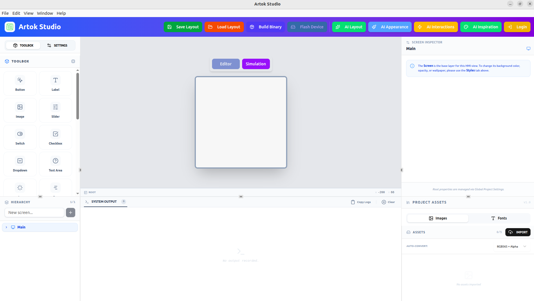Pick the Dropdown widget from the Toolbox
This screenshot has width=534, height=301.
pyautogui.click(x=20, y=164)
